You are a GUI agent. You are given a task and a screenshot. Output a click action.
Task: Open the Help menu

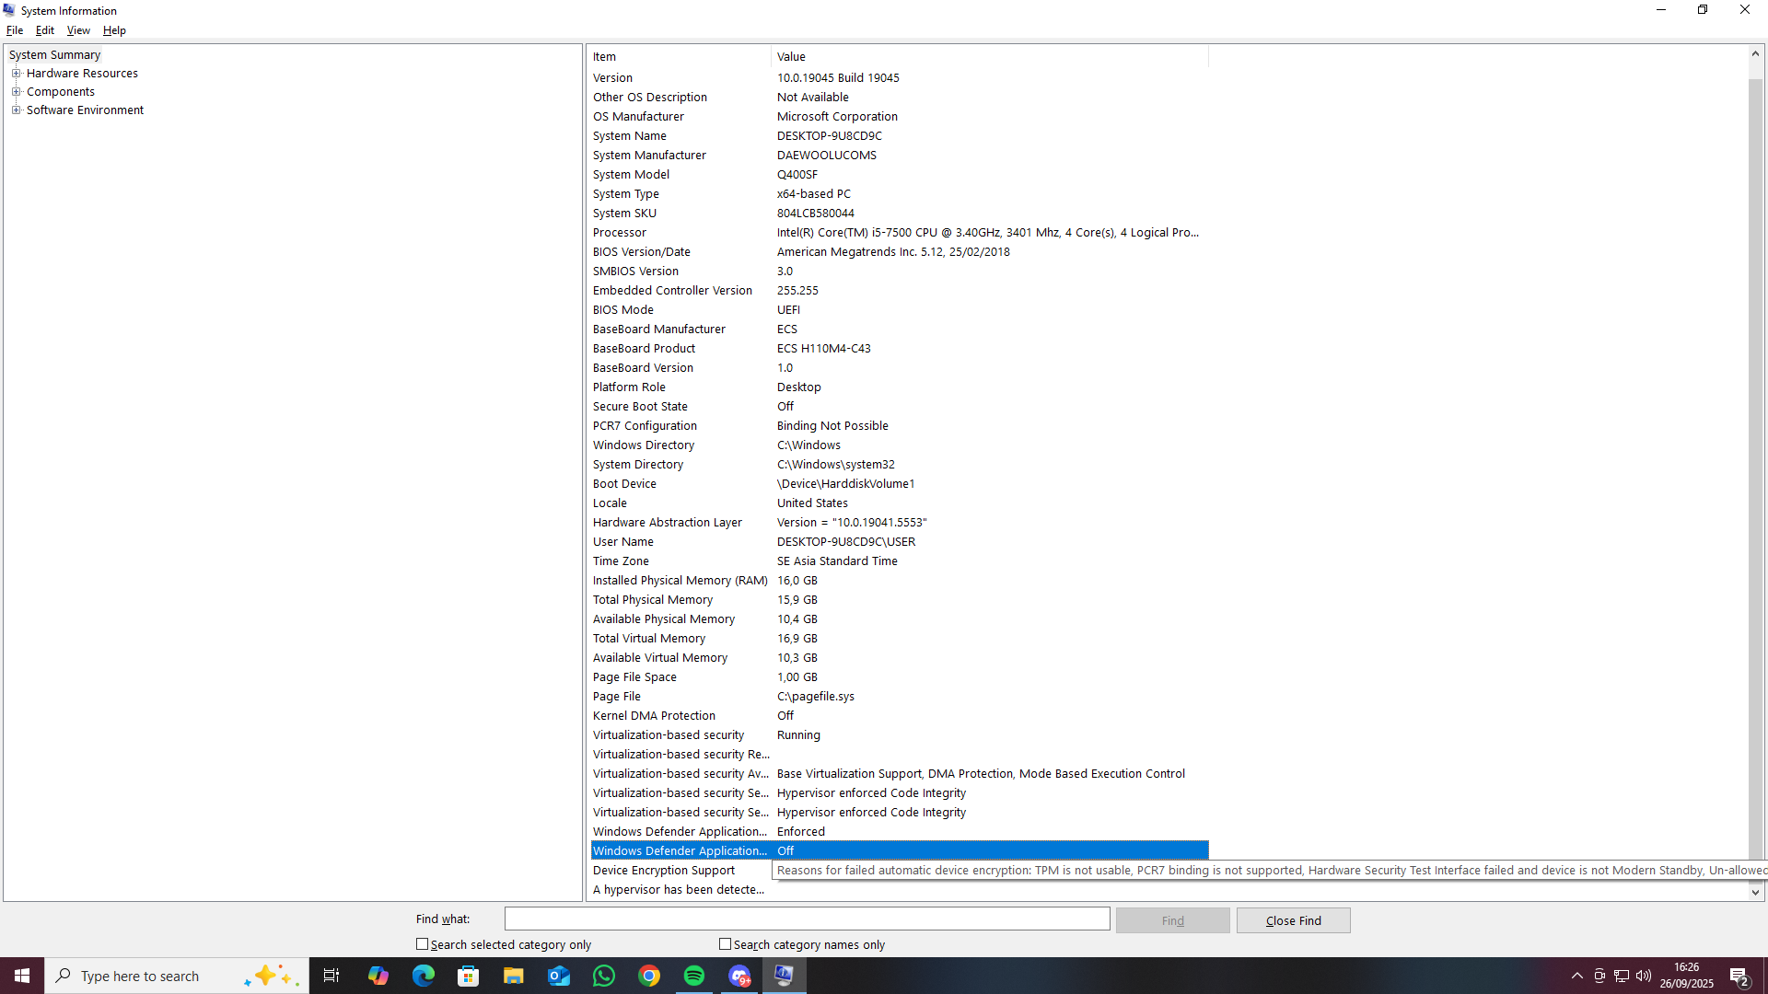(114, 30)
